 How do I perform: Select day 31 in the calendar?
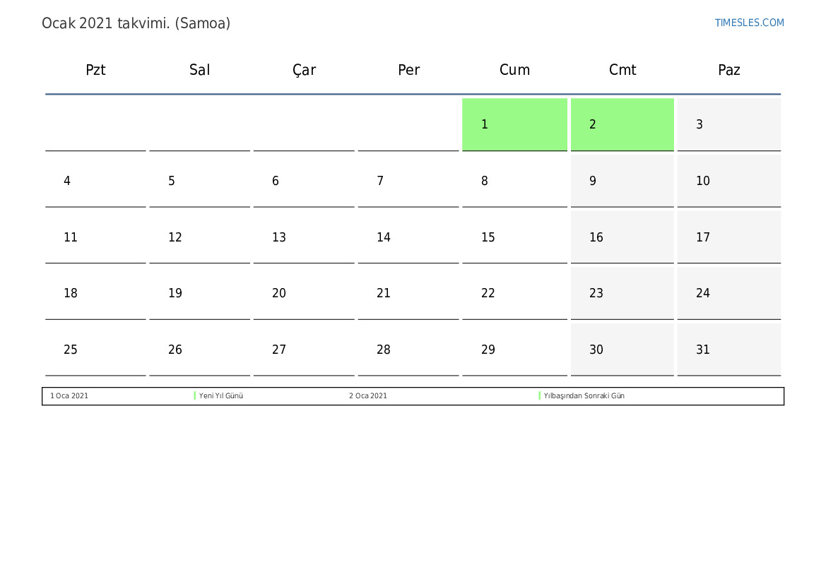pyautogui.click(x=728, y=350)
